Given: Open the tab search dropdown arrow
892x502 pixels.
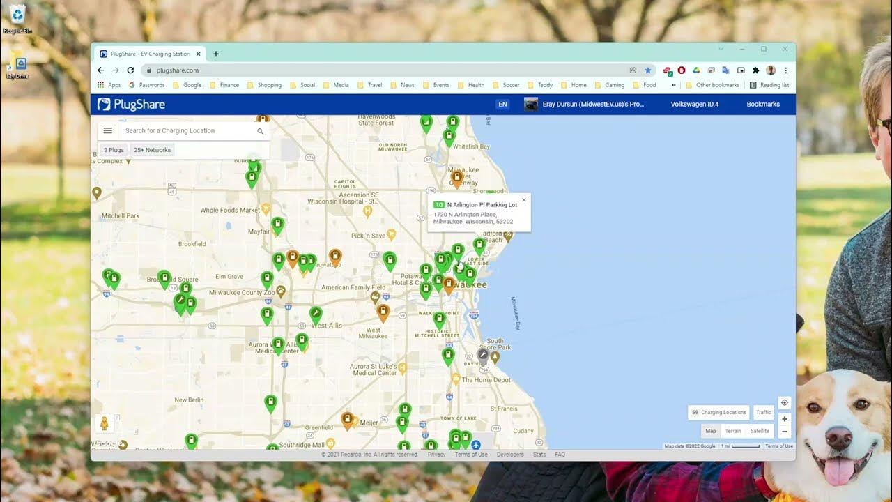Looking at the screenshot, I should point(721,49).
